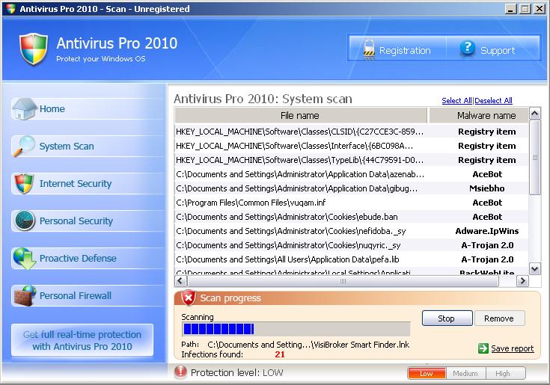Click Get full real-time protection banner
The width and height of the screenshot is (550, 385).
click(82, 340)
